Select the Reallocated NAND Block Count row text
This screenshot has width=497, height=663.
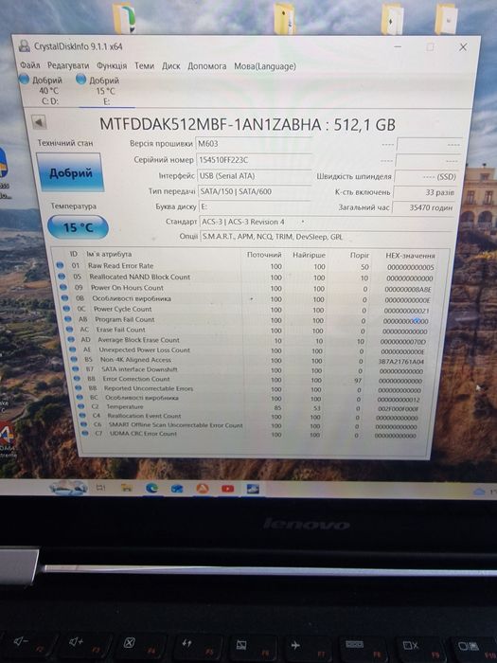139,277
